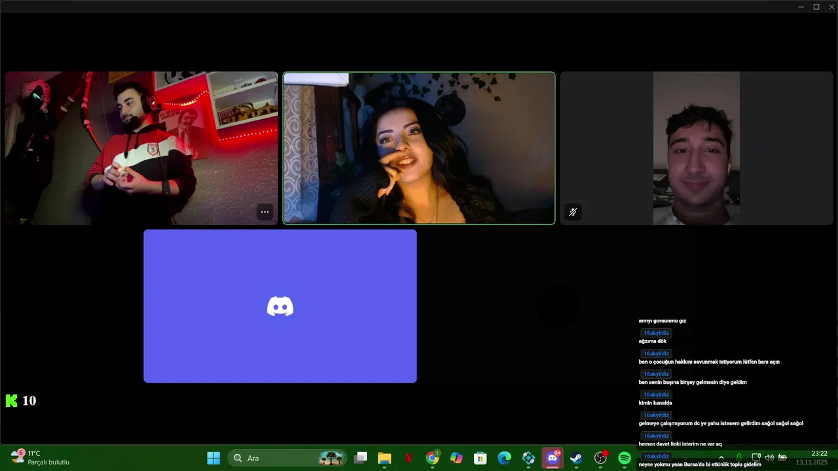
Task: Open Steam from the taskbar
Action: 576,458
